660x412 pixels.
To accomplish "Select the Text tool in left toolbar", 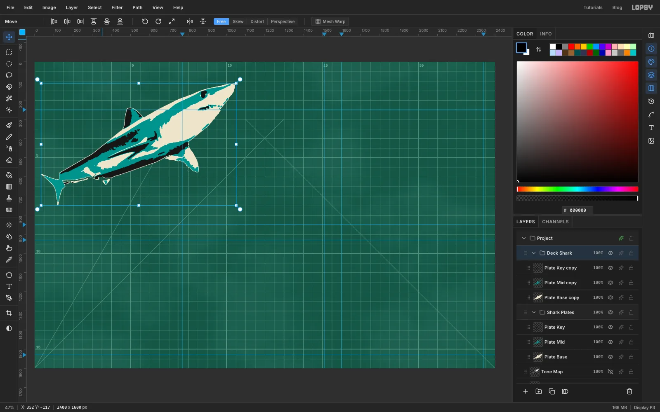I will (9, 286).
